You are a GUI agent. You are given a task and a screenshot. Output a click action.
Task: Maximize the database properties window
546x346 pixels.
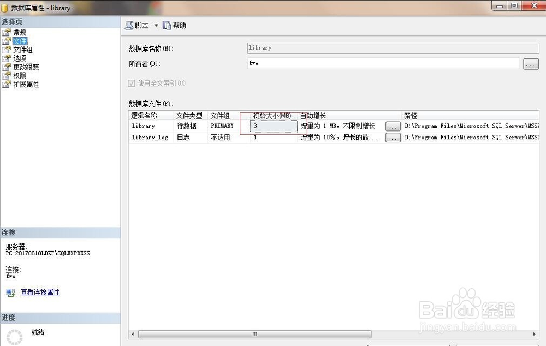pos(514,5)
